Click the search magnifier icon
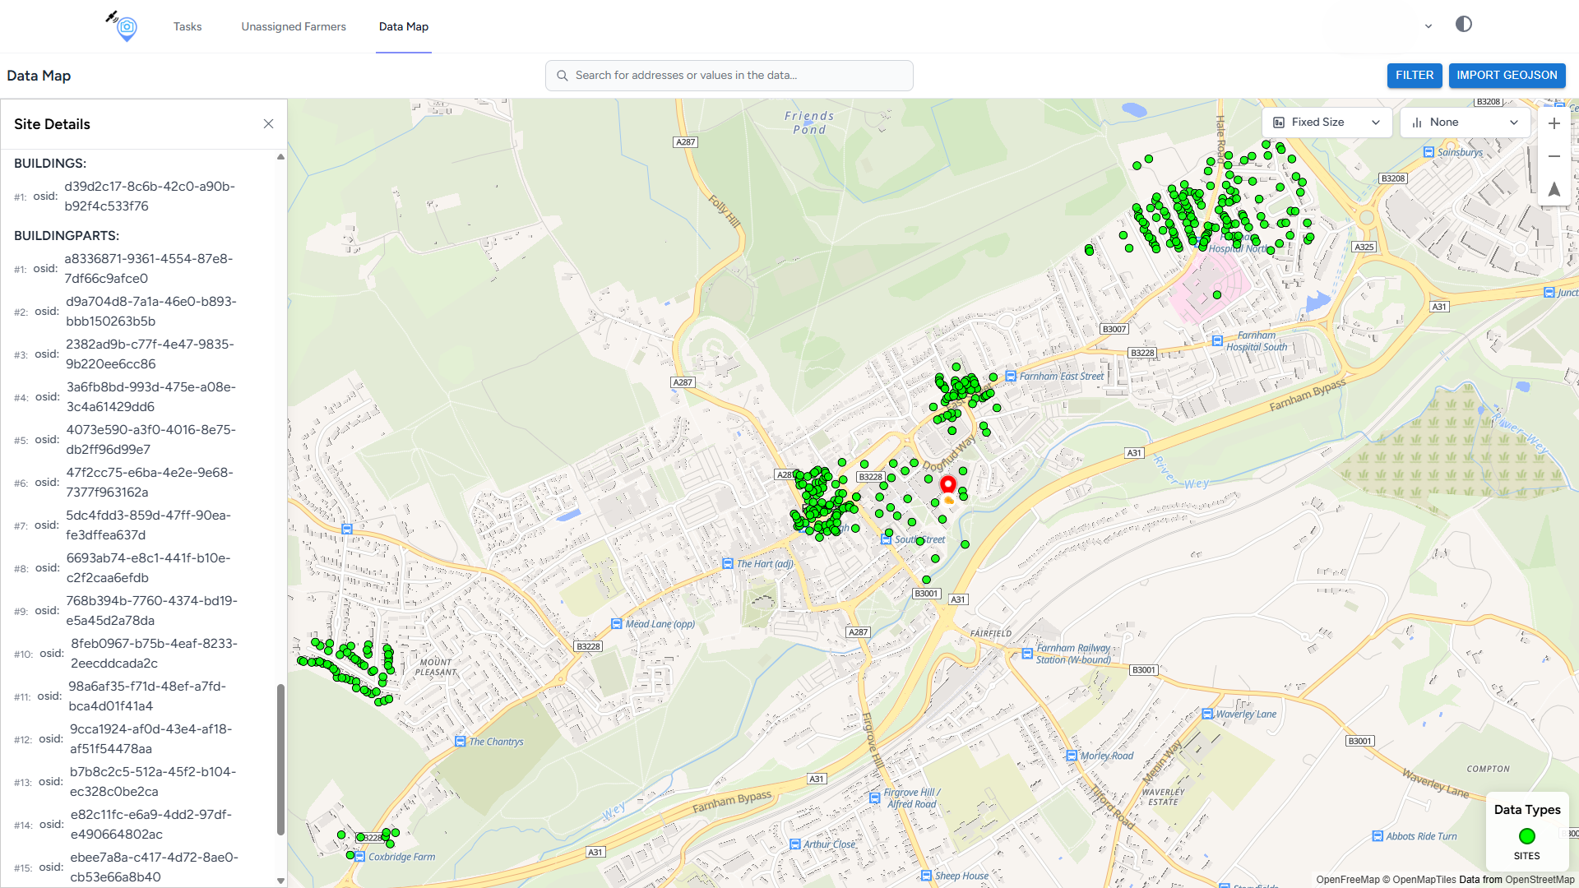Screen dimensions: 1579x888 (563, 76)
